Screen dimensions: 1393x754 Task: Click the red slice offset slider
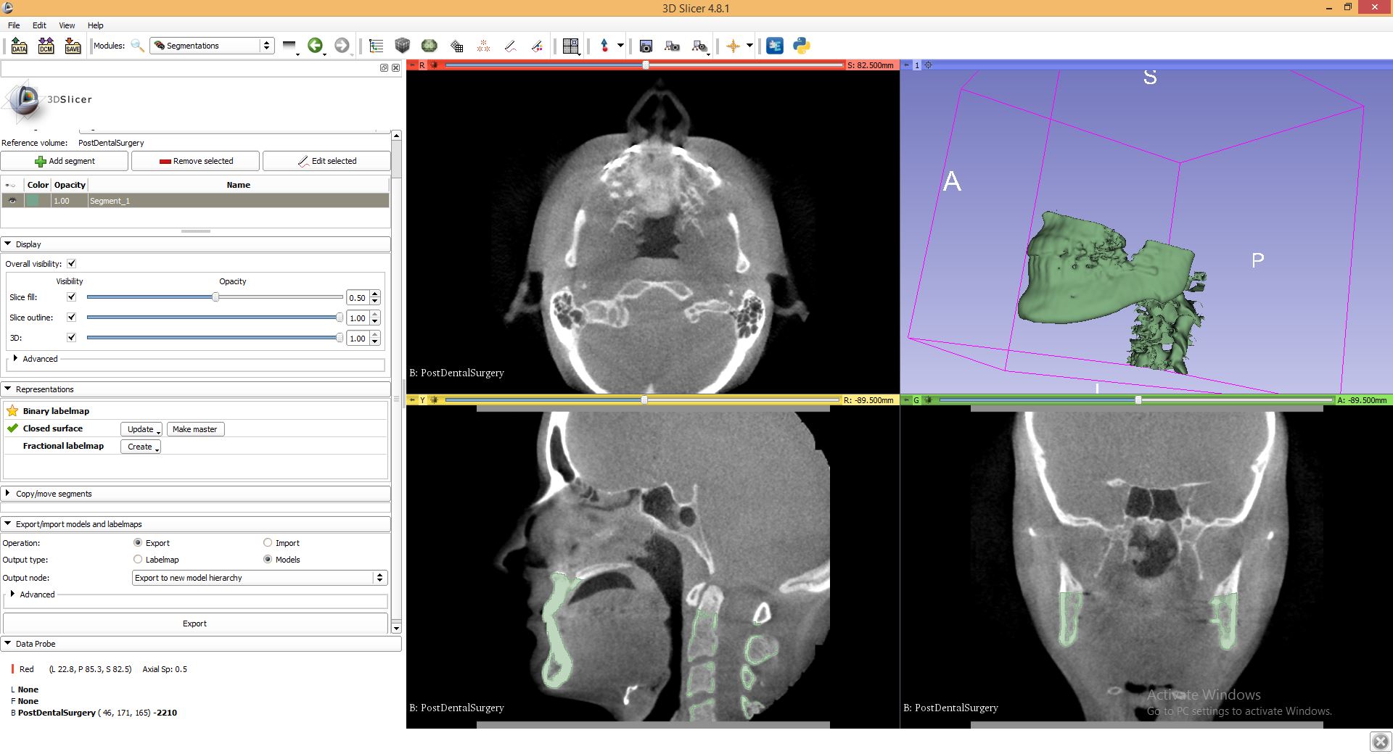pyautogui.click(x=645, y=65)
